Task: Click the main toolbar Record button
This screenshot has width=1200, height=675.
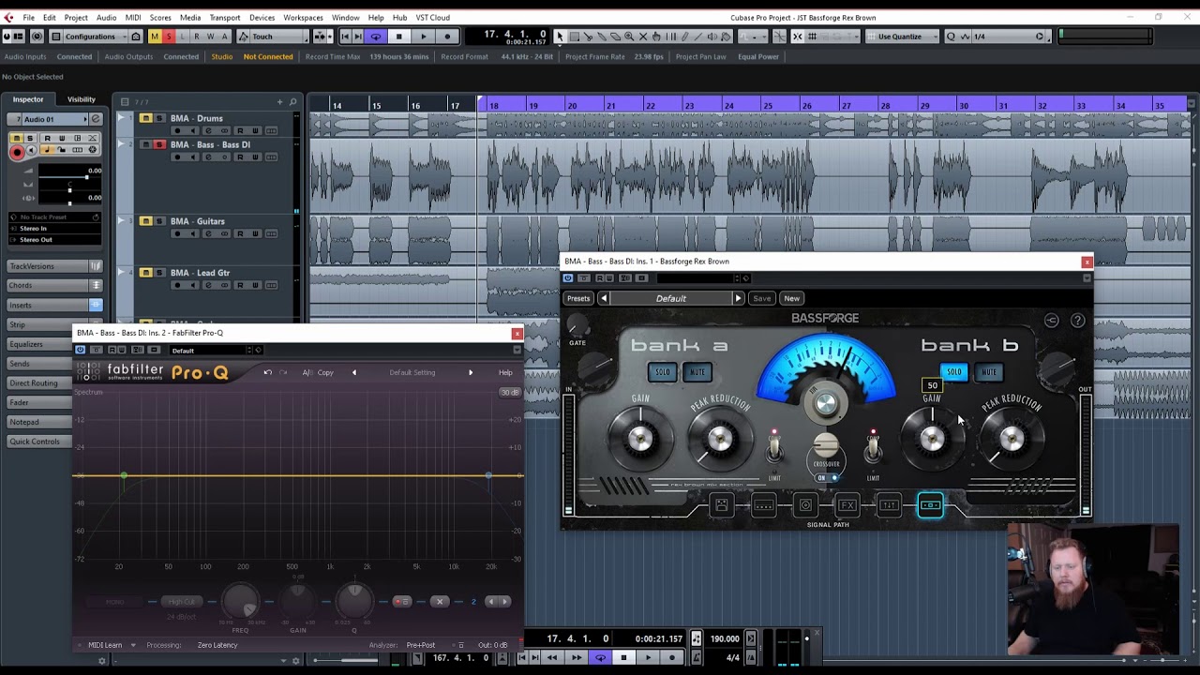Action: pyautogui.click(x=446, y=37)
